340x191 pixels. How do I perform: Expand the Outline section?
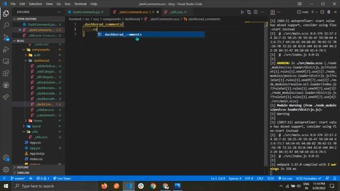click(x=39, y=168)
